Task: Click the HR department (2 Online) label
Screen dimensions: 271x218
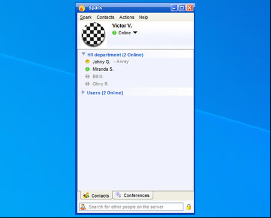Action: point(115,55)
